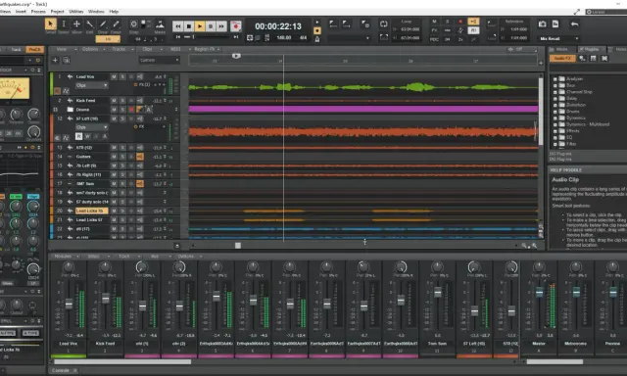Enable read automation R on 57 Left
The image size is (627, 376).
(78, 136)
